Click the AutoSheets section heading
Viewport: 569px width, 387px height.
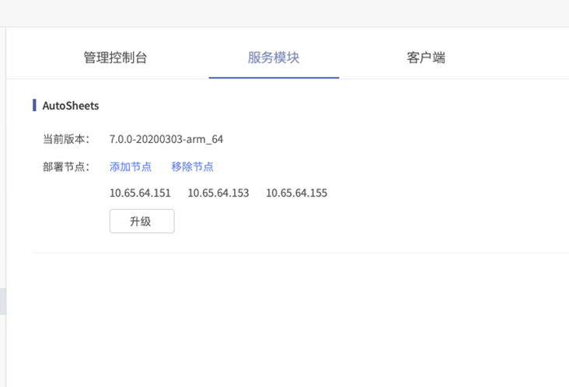(71, 106)
